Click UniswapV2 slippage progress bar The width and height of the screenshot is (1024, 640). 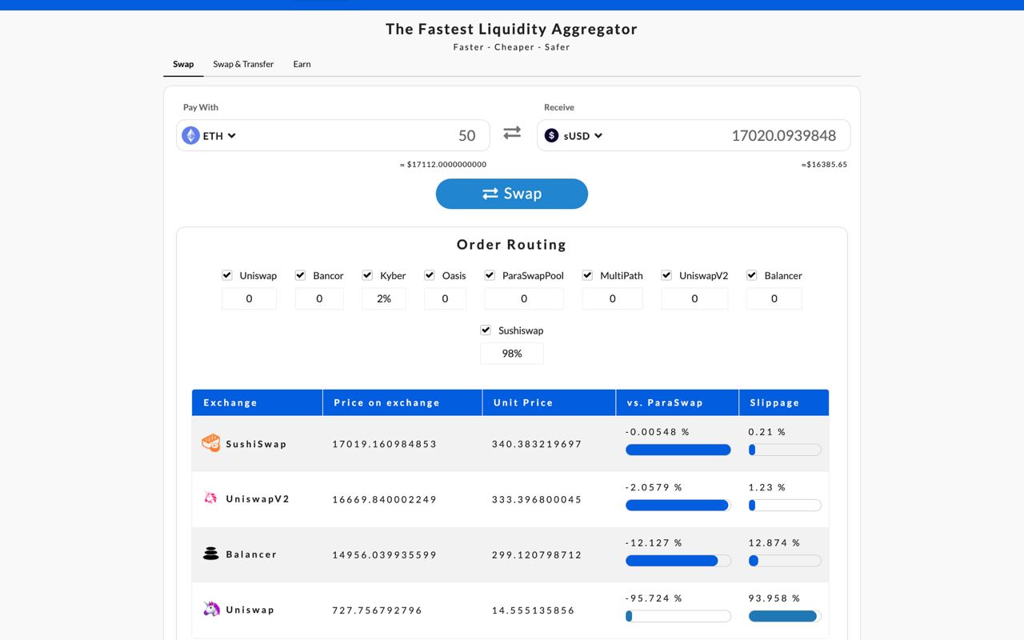(x=785, y=505)
